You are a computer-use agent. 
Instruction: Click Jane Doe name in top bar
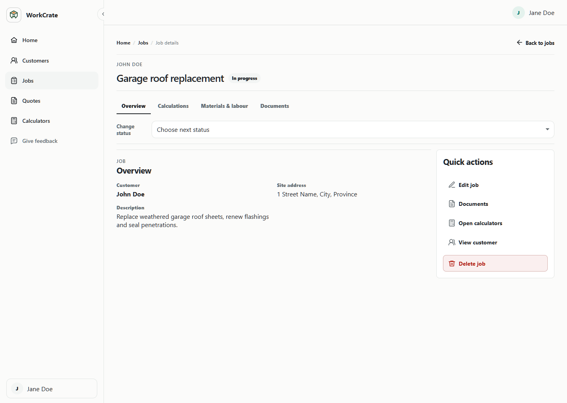point(541,13)
